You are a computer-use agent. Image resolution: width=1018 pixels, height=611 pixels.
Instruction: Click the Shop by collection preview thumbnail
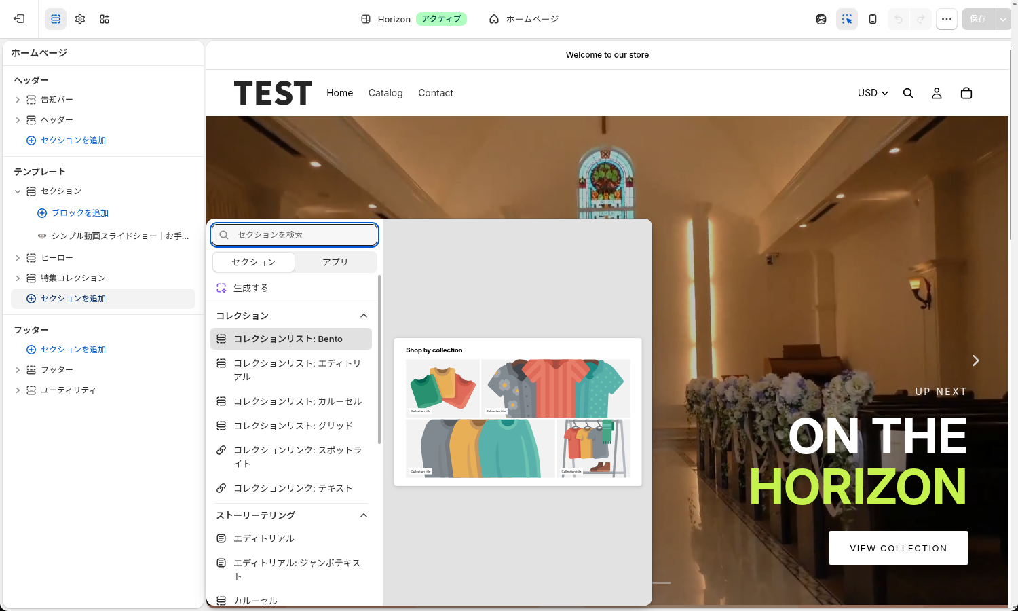pos(518,412)
